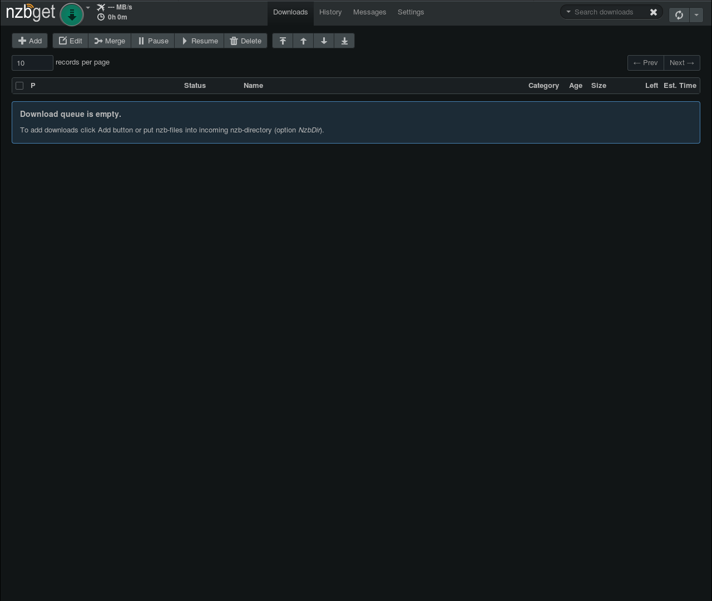
Task: Select the Edit queue icon
Action: [70, 41]
